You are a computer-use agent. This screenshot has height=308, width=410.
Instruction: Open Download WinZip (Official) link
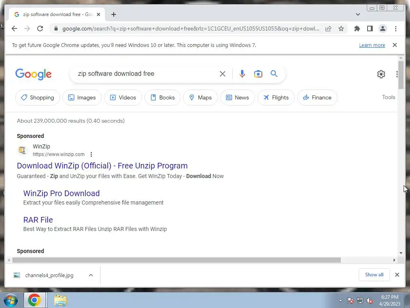pyautogui.click(x=102, y=166)
